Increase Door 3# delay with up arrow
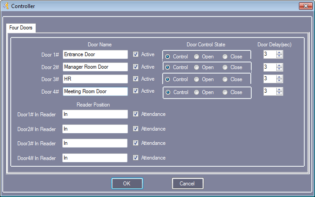Image resolution: width=315 pixels, height=197 pixels. (279, 77)
